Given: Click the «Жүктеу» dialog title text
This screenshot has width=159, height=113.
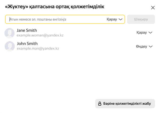Looking at the screenshot, I should click(55, 7).
